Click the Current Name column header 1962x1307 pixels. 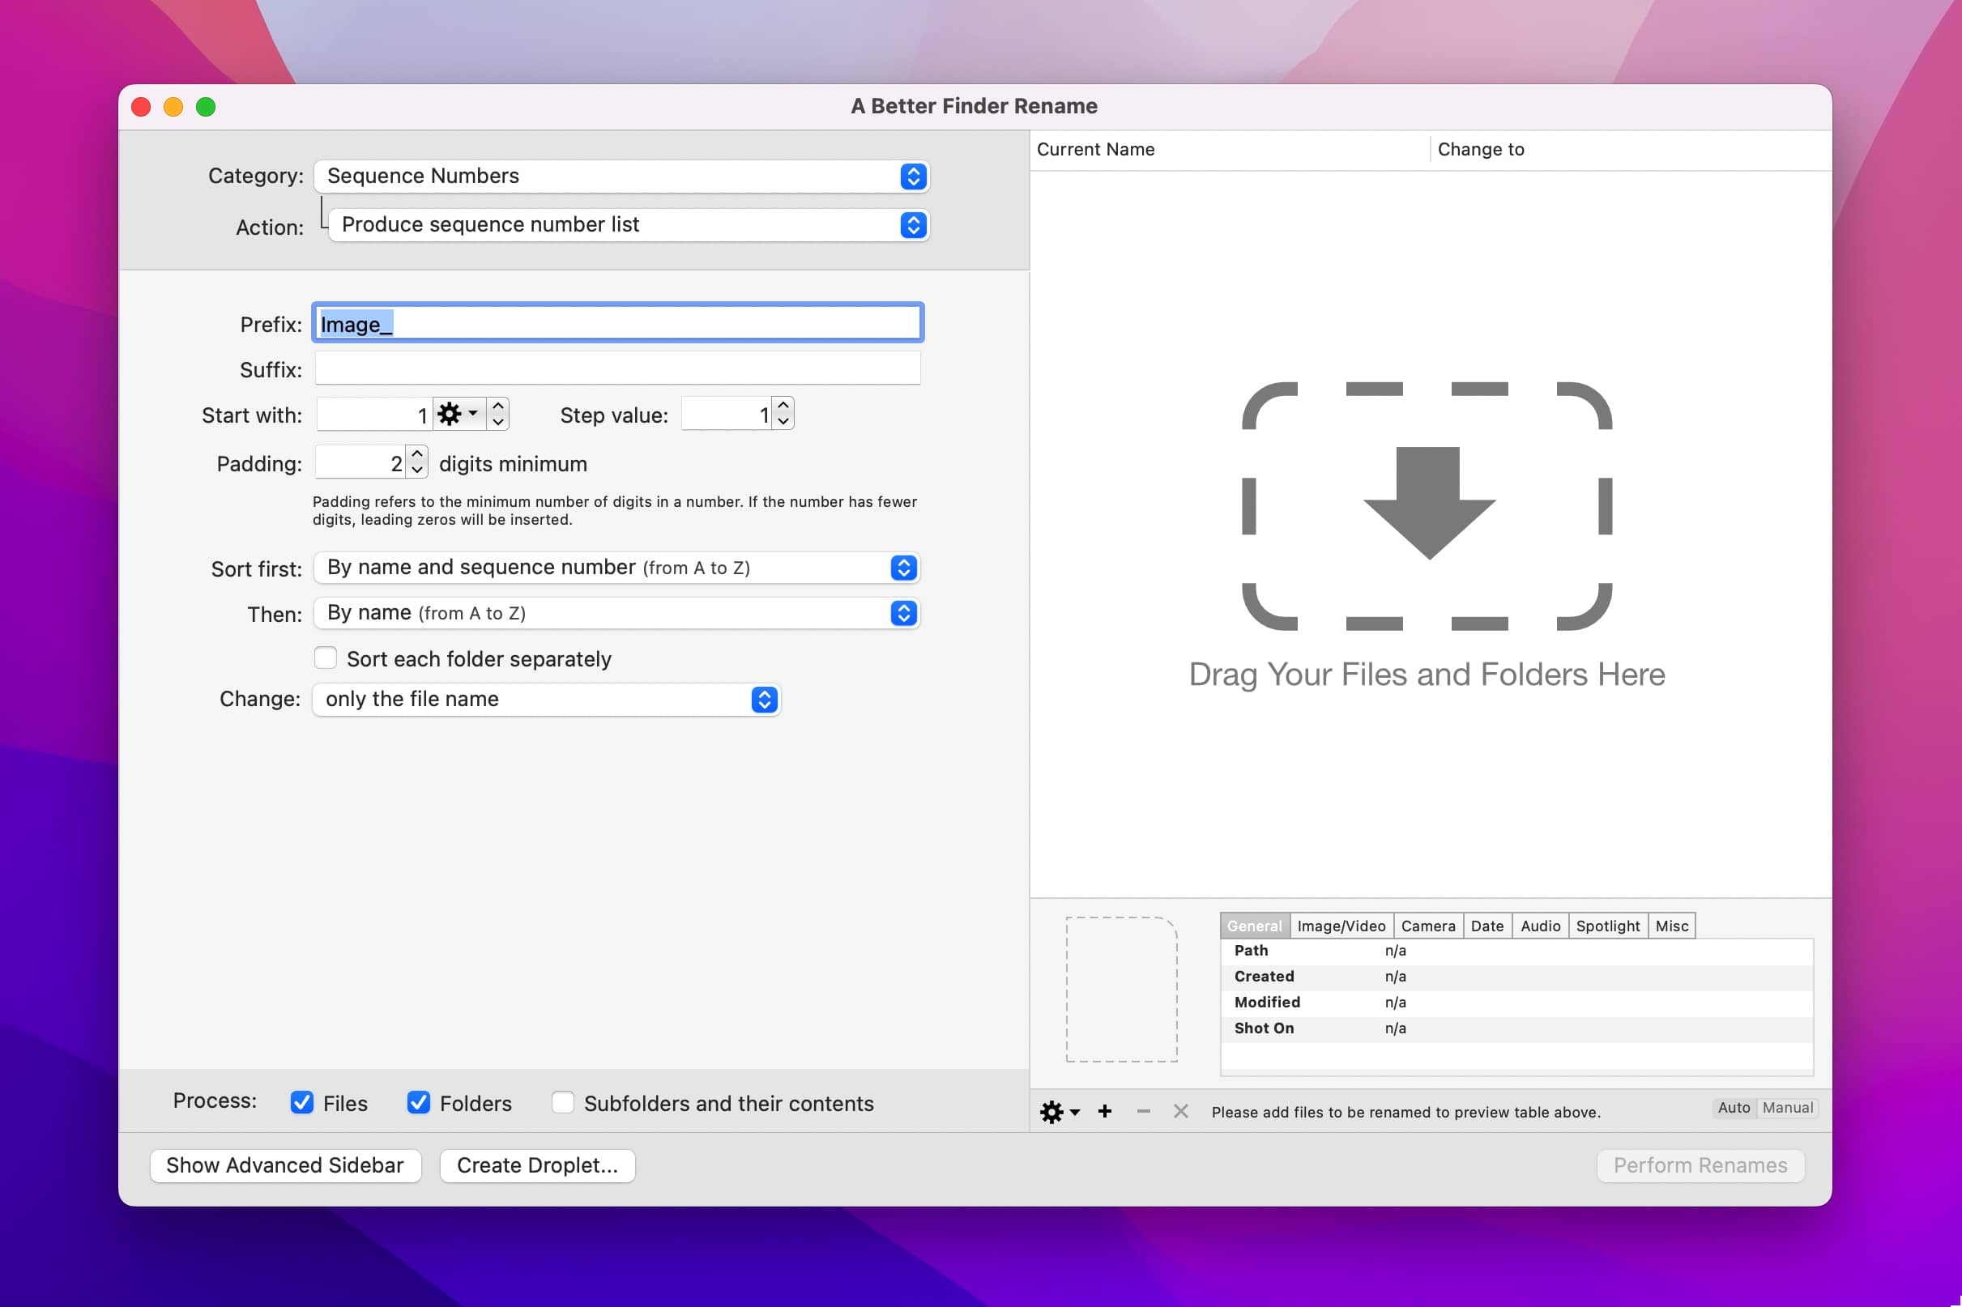pos(1230,150)
